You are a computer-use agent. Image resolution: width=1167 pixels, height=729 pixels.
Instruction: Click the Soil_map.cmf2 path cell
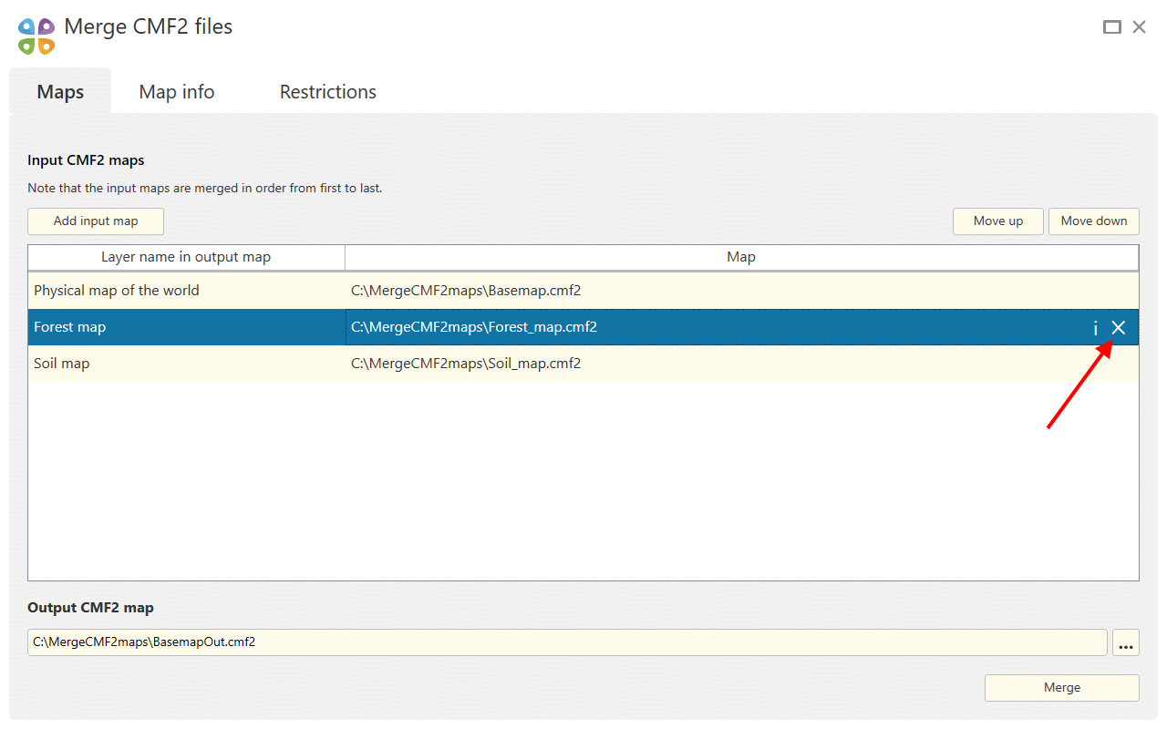click(742, 364)
